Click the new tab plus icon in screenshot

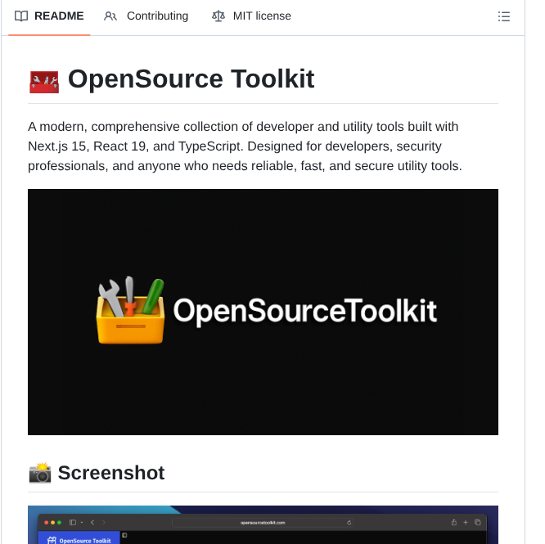tap(466, 522)
